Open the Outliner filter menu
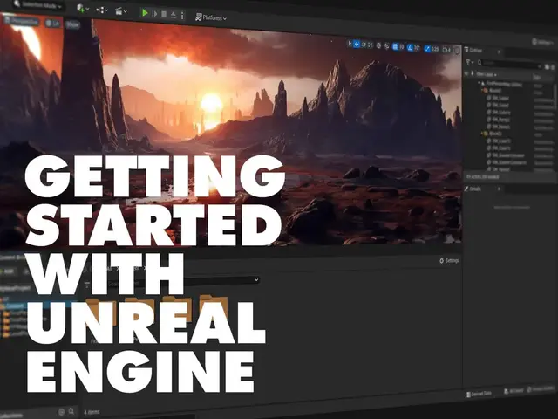The image size is (558, 419). click(470, 62)
